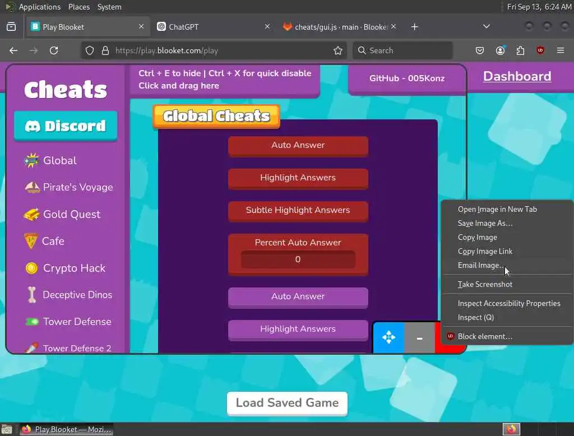This screenshot has height=436, width=574.
Task: Choose Open Image in New Tab
Action: (x=507, y=210)
